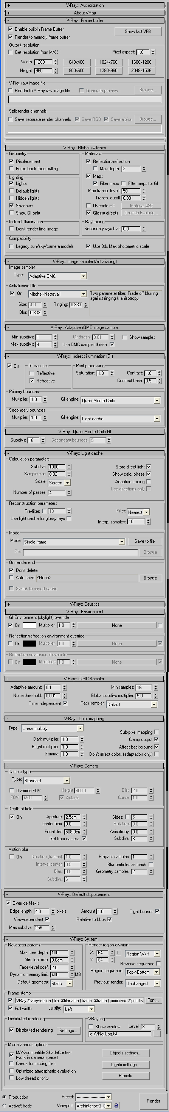Open Image sampler Type dropdown (Adaptive QMC)
169x1112 pixels.
[57, 276]
